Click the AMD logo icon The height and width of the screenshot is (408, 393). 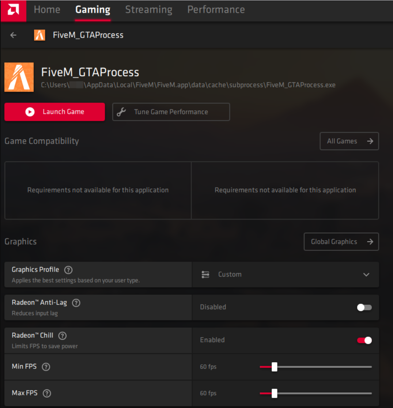tap(13, 10)
